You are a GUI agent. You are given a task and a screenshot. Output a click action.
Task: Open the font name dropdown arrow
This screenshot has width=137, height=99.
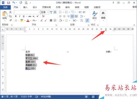click(x=39, y=12)
